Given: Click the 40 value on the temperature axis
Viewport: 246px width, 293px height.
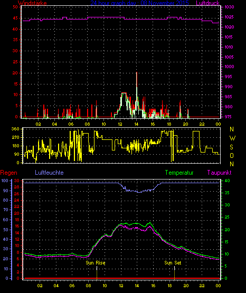Looking at the screenshot, I should coord(227,181).
